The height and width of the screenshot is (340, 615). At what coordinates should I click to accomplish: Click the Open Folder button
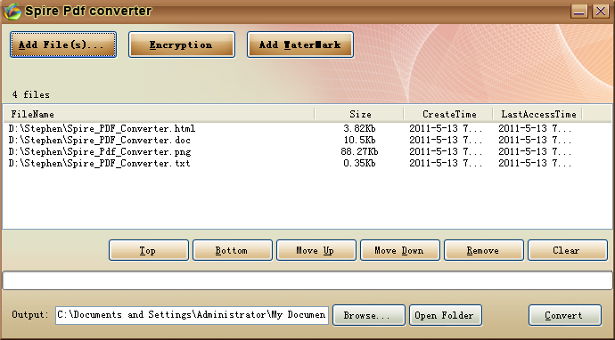coord(445,315)
